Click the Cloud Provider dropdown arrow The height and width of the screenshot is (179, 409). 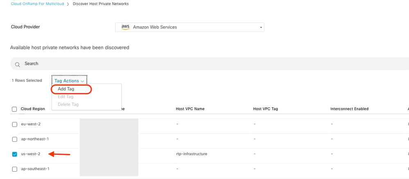tap(260, 27)
